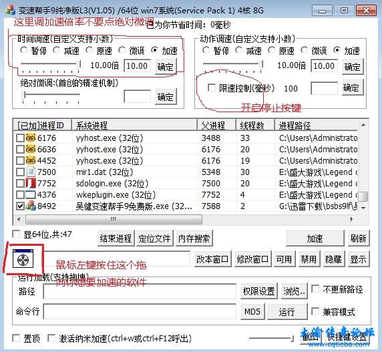Click the mir1.dat file icon for process 7500

pyautogui.click(x=31, y=172)
